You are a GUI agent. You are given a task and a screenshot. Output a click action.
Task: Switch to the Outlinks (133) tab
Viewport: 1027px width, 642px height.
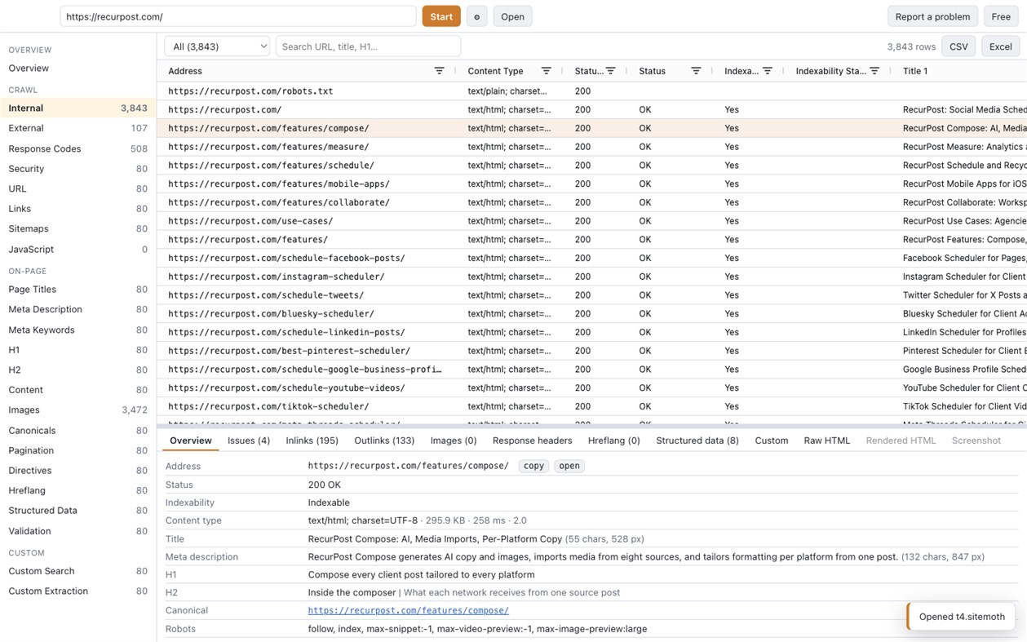(384, 441)
